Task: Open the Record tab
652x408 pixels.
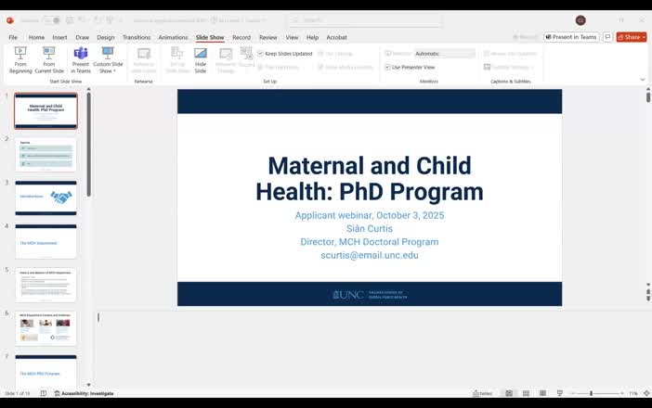Action: click(241, 37)
